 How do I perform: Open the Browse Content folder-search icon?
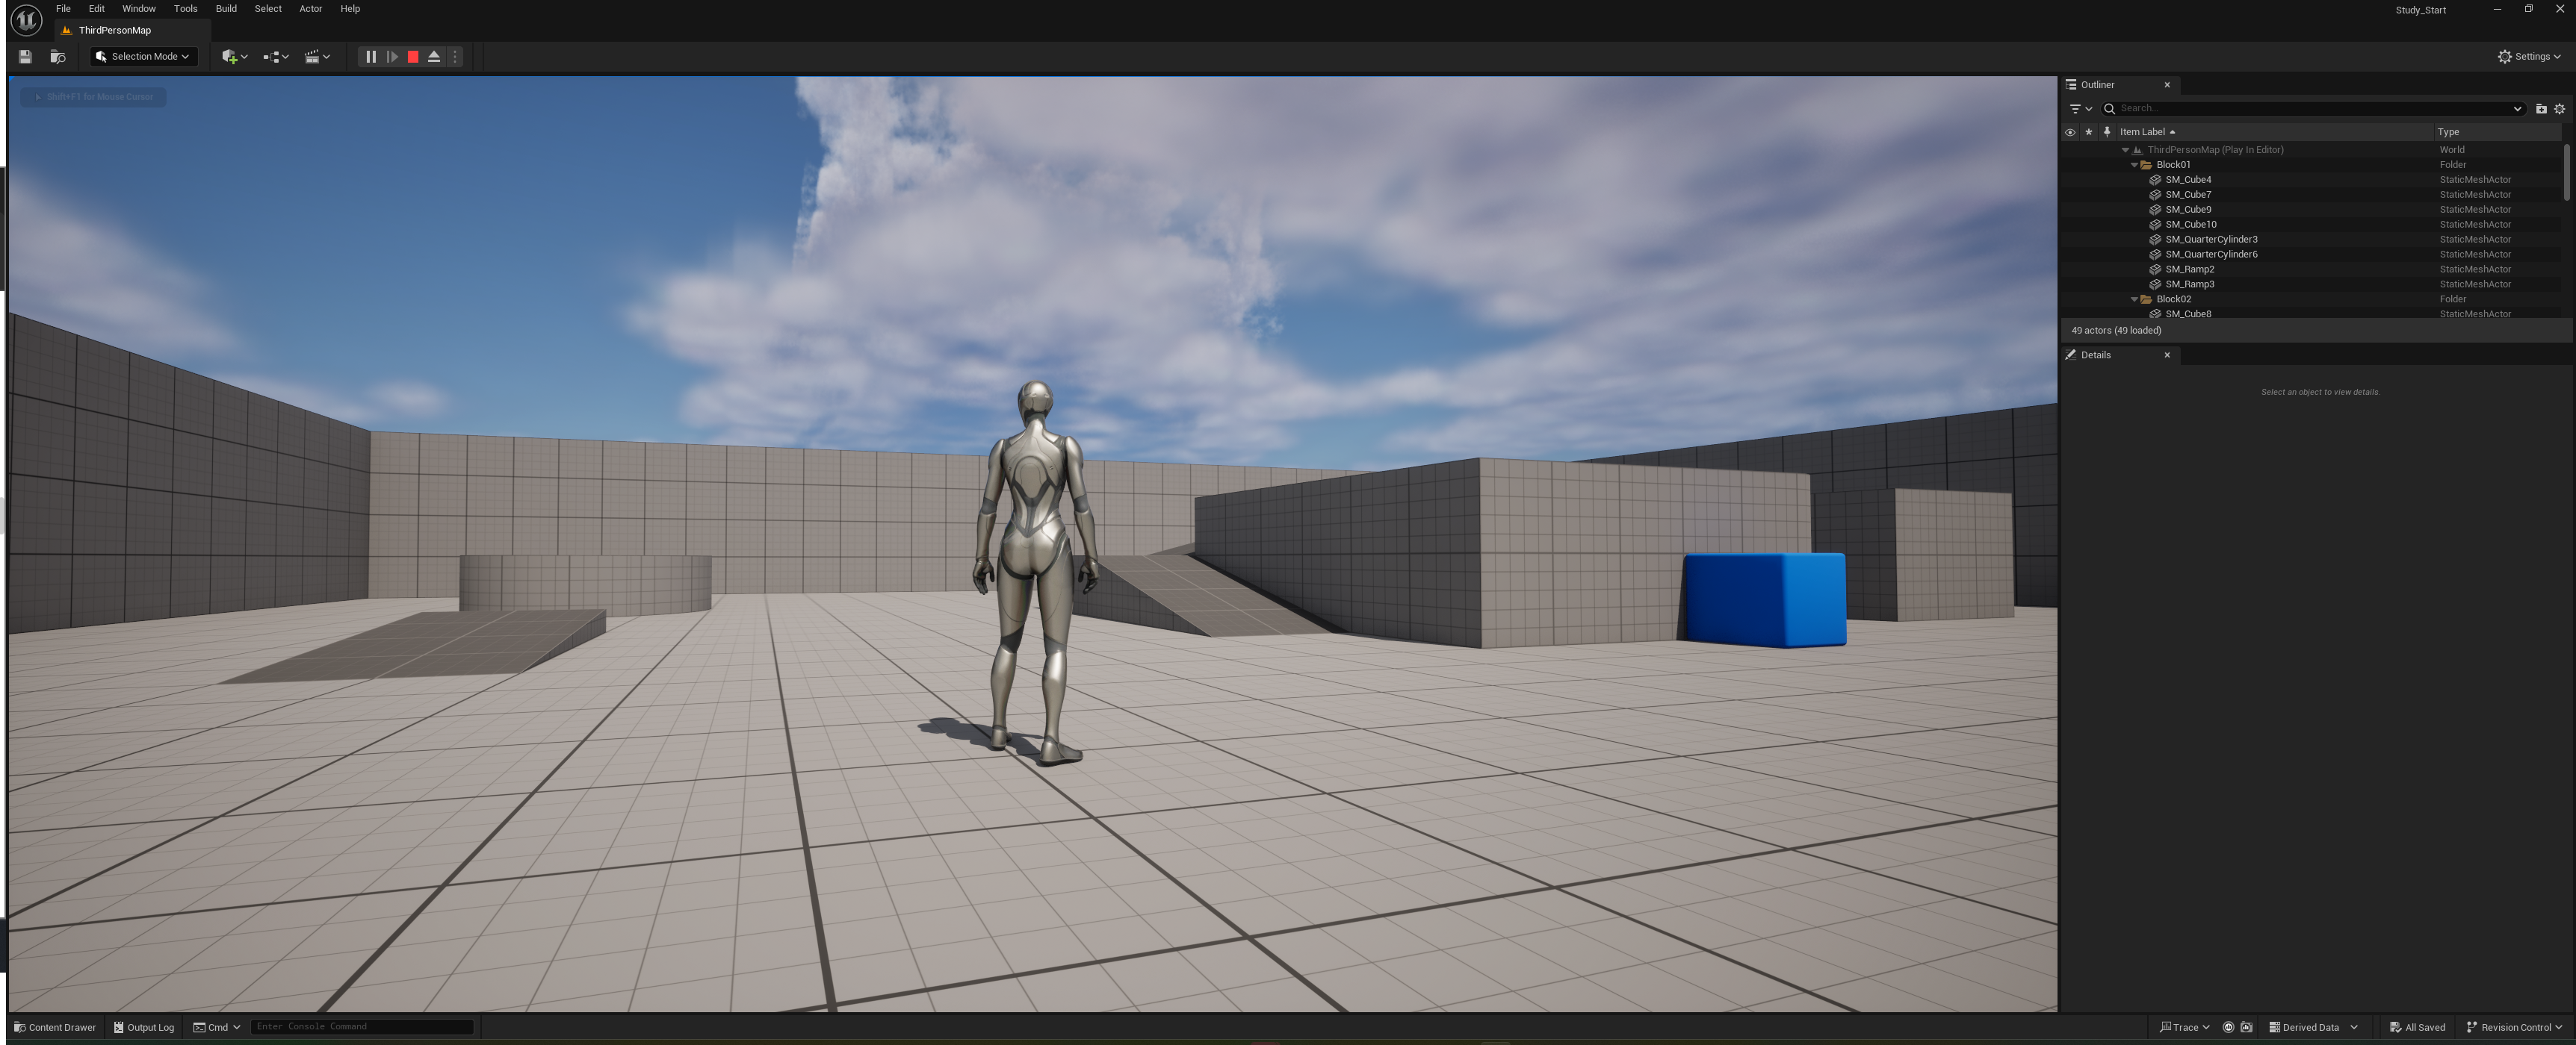pos(58,57)
